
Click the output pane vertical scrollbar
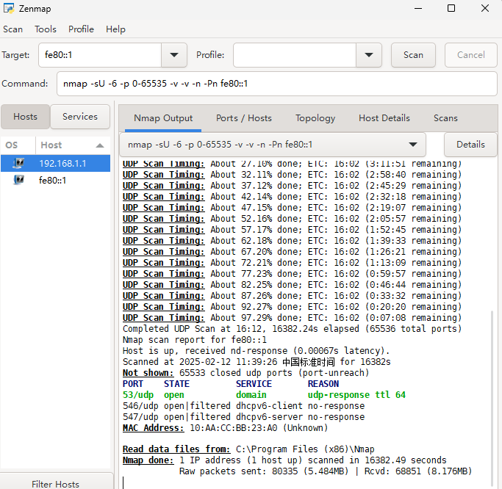pyautogui.click(x=492, y=398)
